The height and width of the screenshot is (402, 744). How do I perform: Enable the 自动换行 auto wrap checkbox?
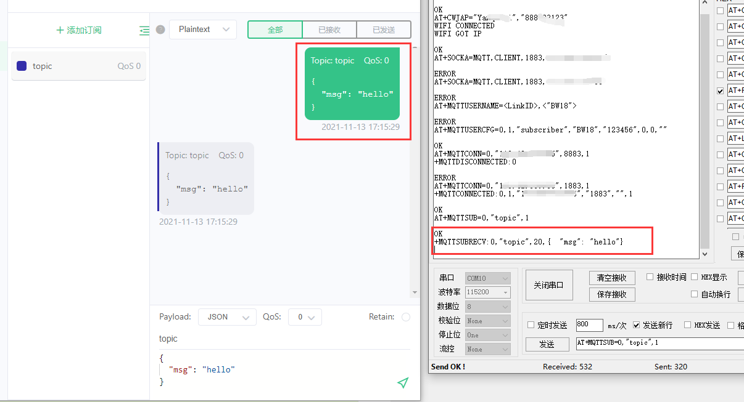pos(695,294)
